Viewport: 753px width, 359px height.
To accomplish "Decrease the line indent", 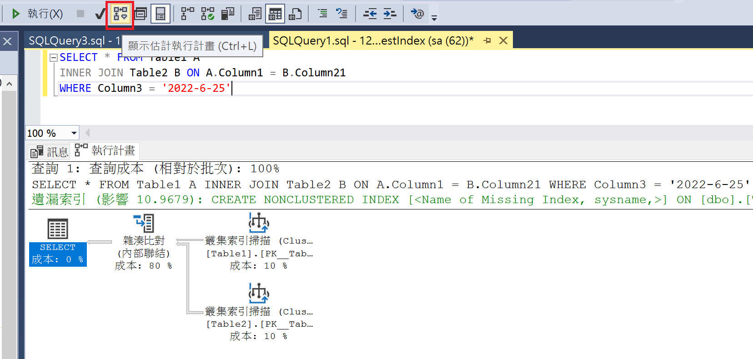I will [370, 14].
